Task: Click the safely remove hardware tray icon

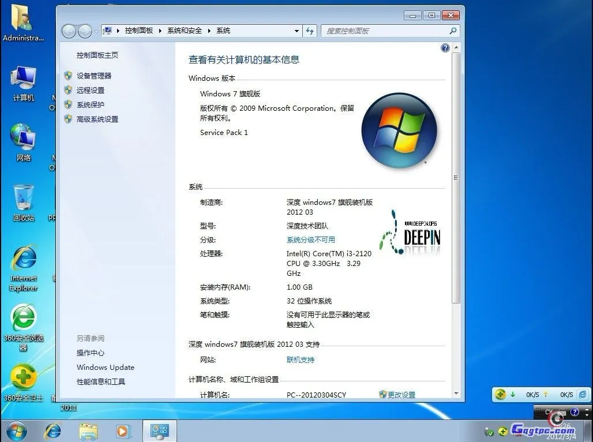Action: click(489, 431)
